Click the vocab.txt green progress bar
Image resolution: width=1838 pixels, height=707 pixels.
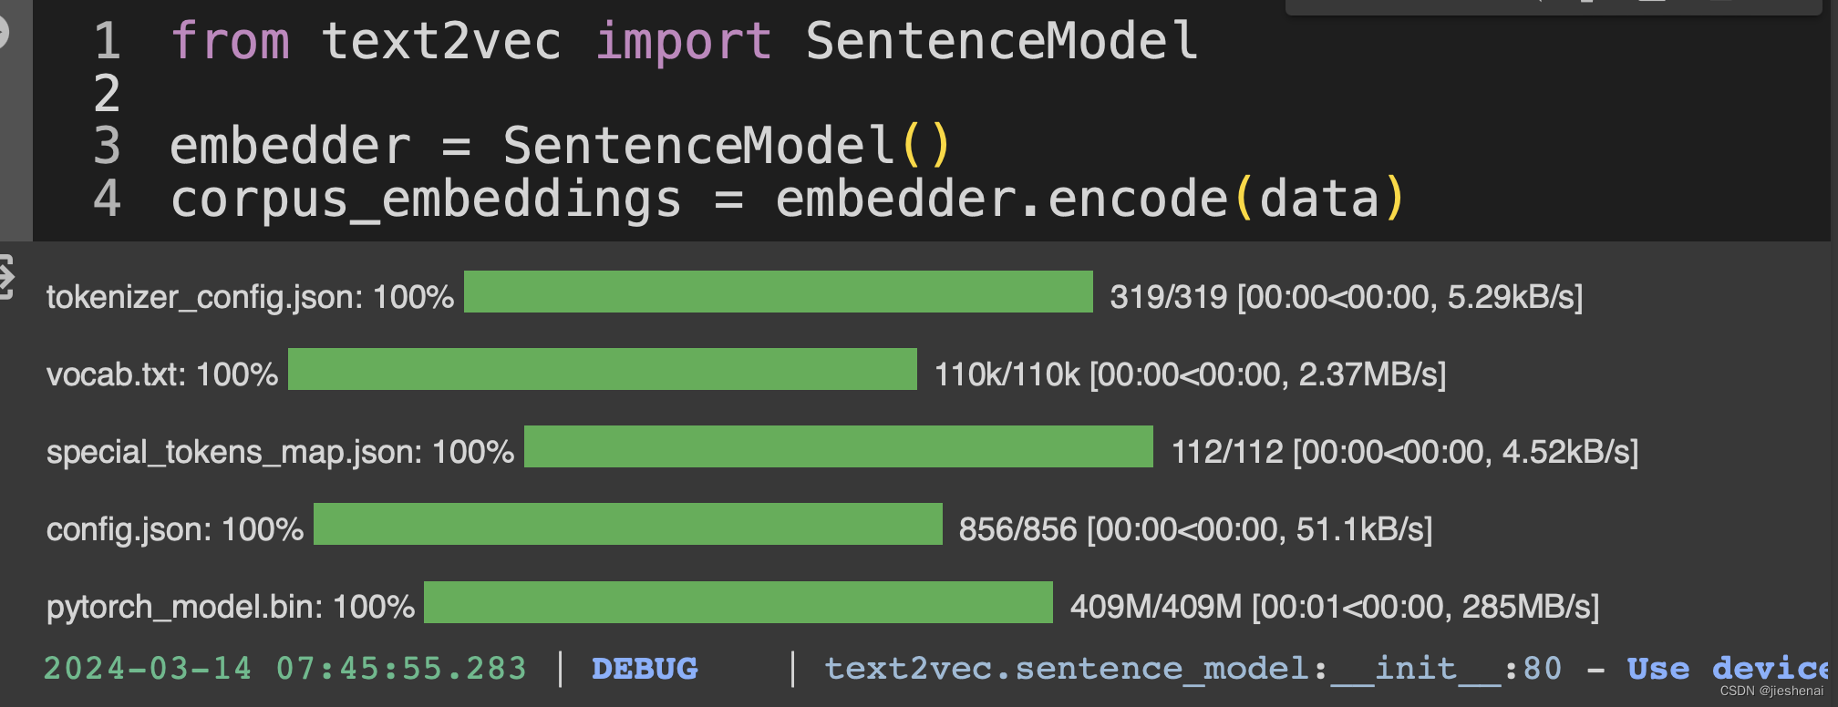(603, 369)
